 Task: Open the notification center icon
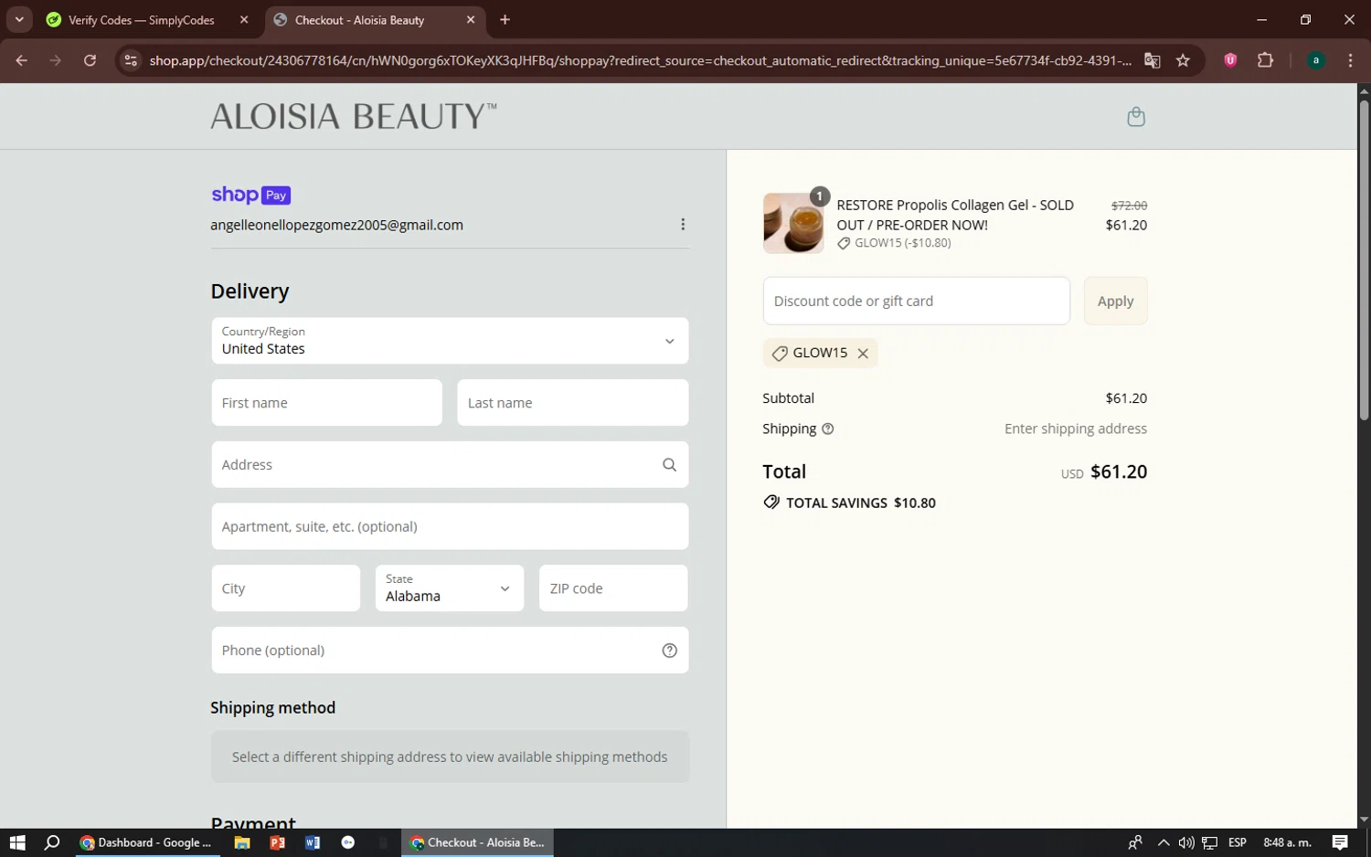click(x=1340, y=842)
